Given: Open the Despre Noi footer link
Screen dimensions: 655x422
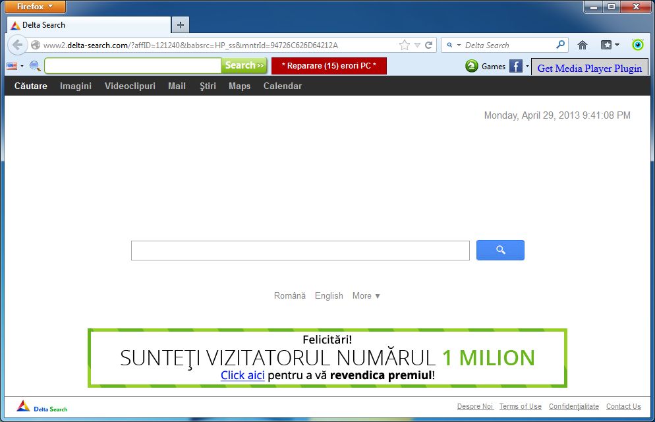Looking at the screenshot, I should click(x=475, y=406).
